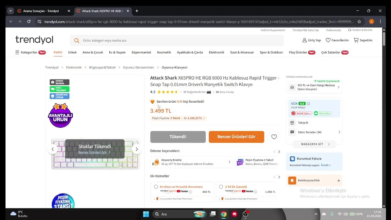Open İndirim Kuponlarım link
This screenshot has width=391, height=220.
tap(273, 30)
